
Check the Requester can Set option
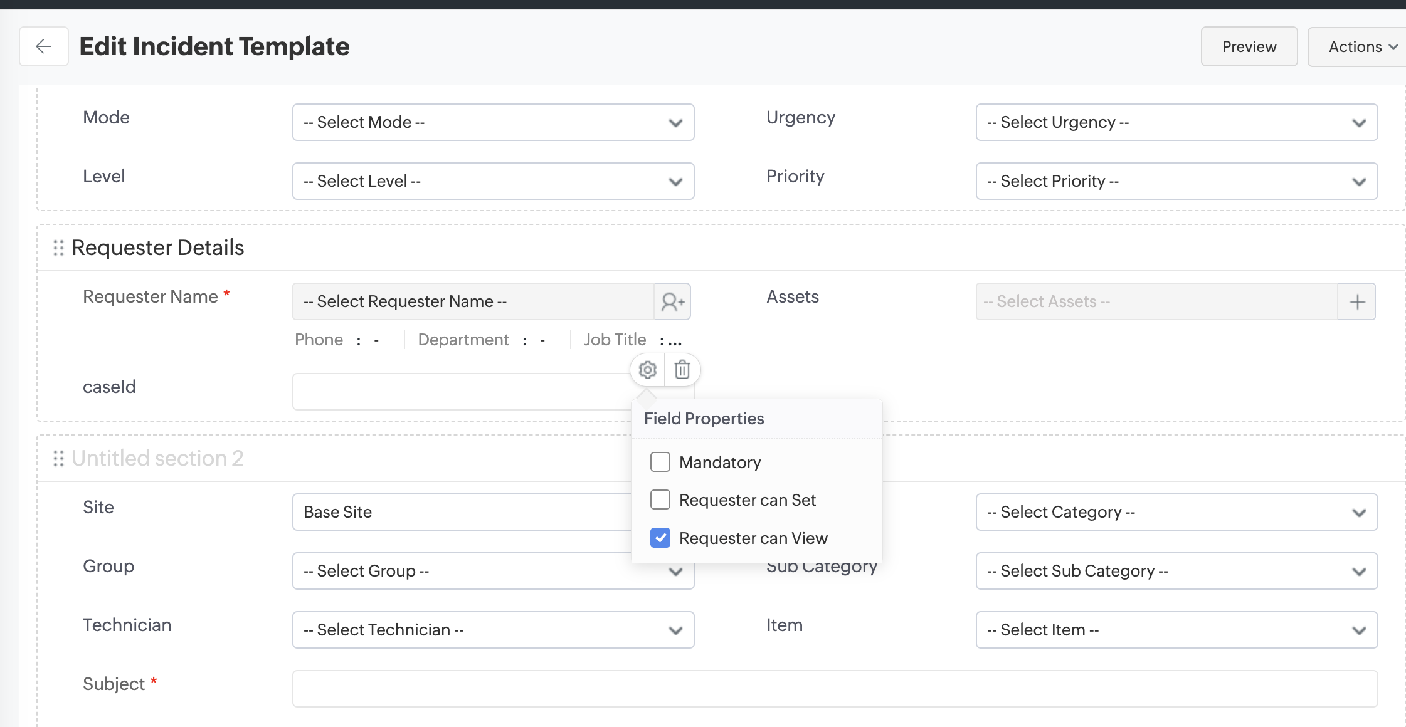pos(660,500)
